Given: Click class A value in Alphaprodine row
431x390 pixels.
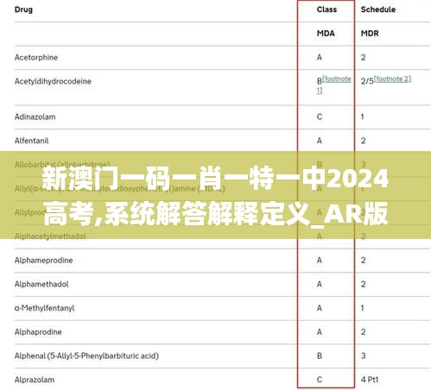Looking at the screenshot, I should (320, 332).
